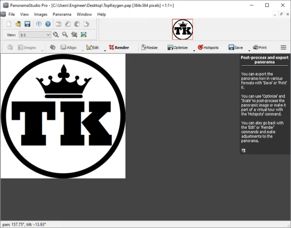This screenshot has height=228, width=291.
Task: Open the hamburger menu in the toolbar
Action: pos(283,47)
